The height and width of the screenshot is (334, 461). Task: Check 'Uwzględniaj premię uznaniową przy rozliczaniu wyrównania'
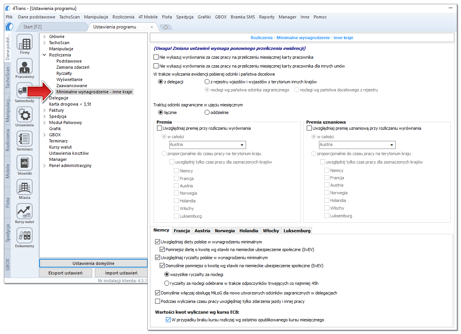[x=309, y=128]
